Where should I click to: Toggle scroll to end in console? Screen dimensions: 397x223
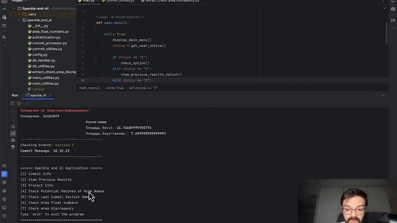[13, 133]
